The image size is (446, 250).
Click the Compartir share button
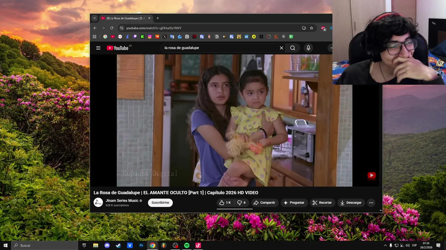[x=264, y=203]
